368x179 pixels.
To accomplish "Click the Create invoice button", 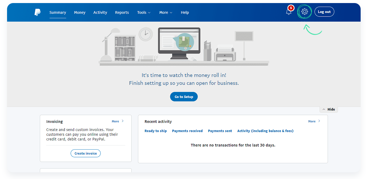I will tap(86, 153).
